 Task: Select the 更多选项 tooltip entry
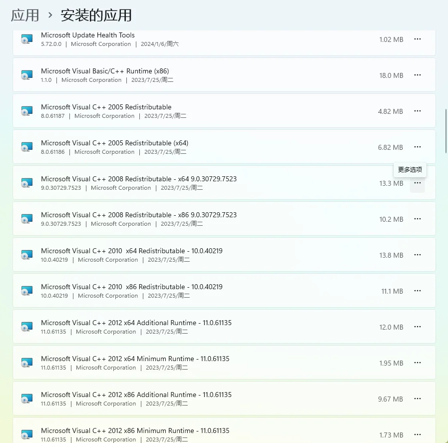(410, 170)
